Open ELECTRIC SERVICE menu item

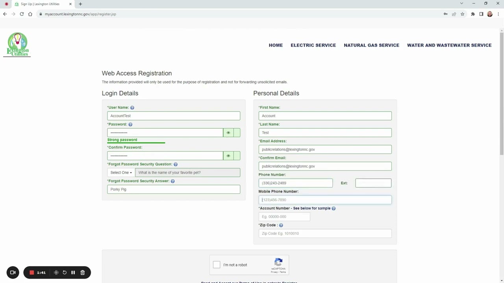(313, 45)
